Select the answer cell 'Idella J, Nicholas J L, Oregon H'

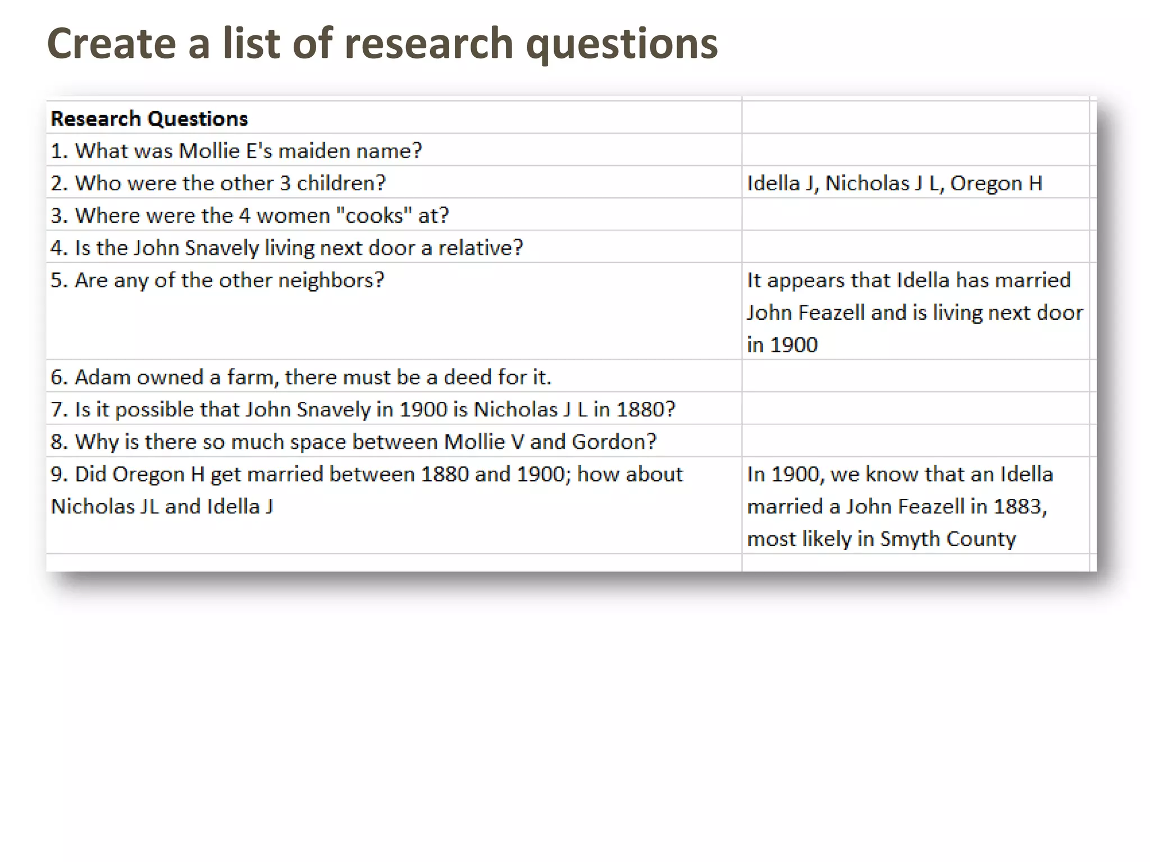point(916,182)
